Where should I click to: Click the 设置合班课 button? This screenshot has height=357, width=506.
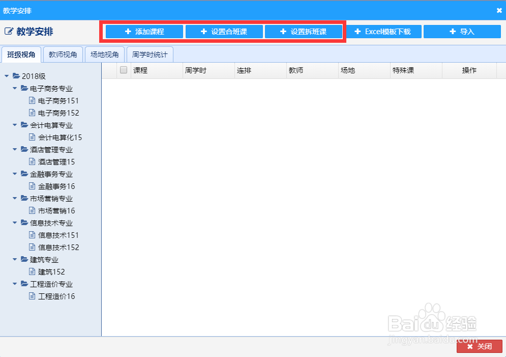pos(224,31)
